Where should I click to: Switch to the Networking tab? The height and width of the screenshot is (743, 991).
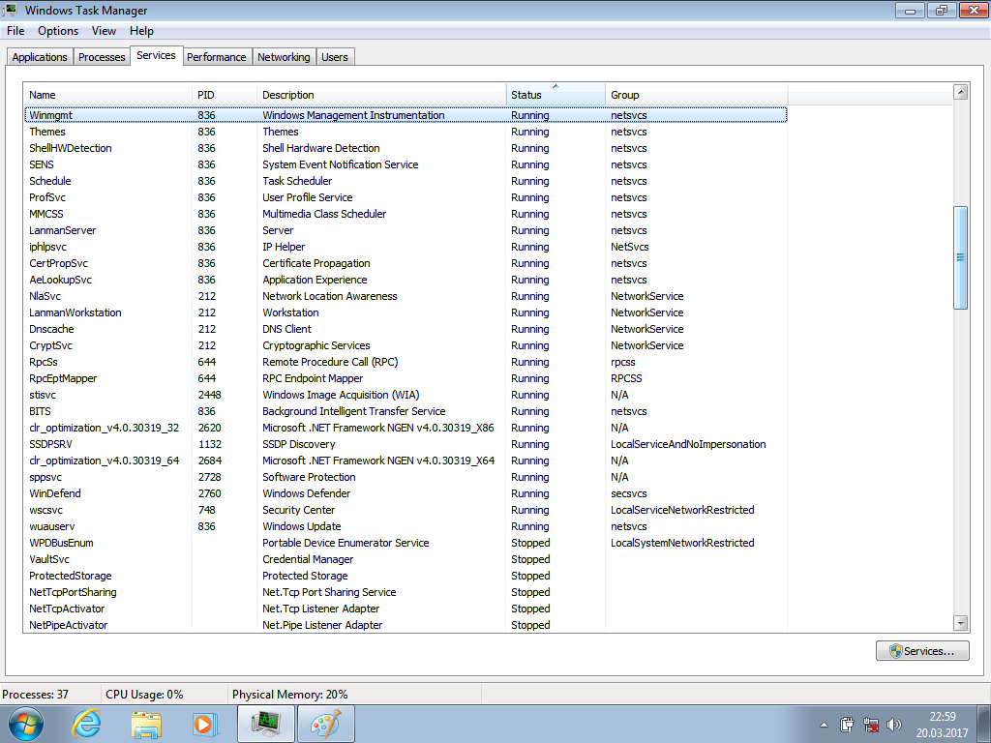(x=284, y=57)
